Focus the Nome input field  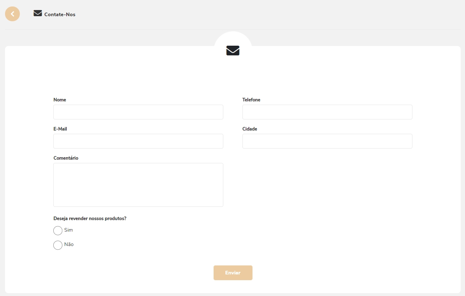(x=138, y=112)
